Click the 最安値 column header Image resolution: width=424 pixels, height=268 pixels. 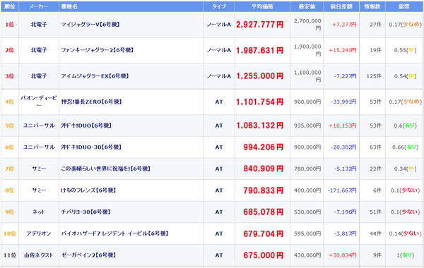(x=307, y=6)
